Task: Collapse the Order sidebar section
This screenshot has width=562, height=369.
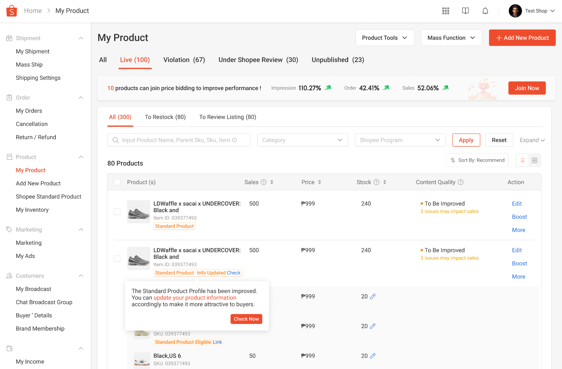Action: pyautogui.click(x=81, y=97)
